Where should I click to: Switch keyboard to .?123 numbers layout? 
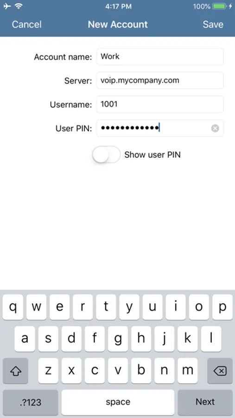[30, 402]
